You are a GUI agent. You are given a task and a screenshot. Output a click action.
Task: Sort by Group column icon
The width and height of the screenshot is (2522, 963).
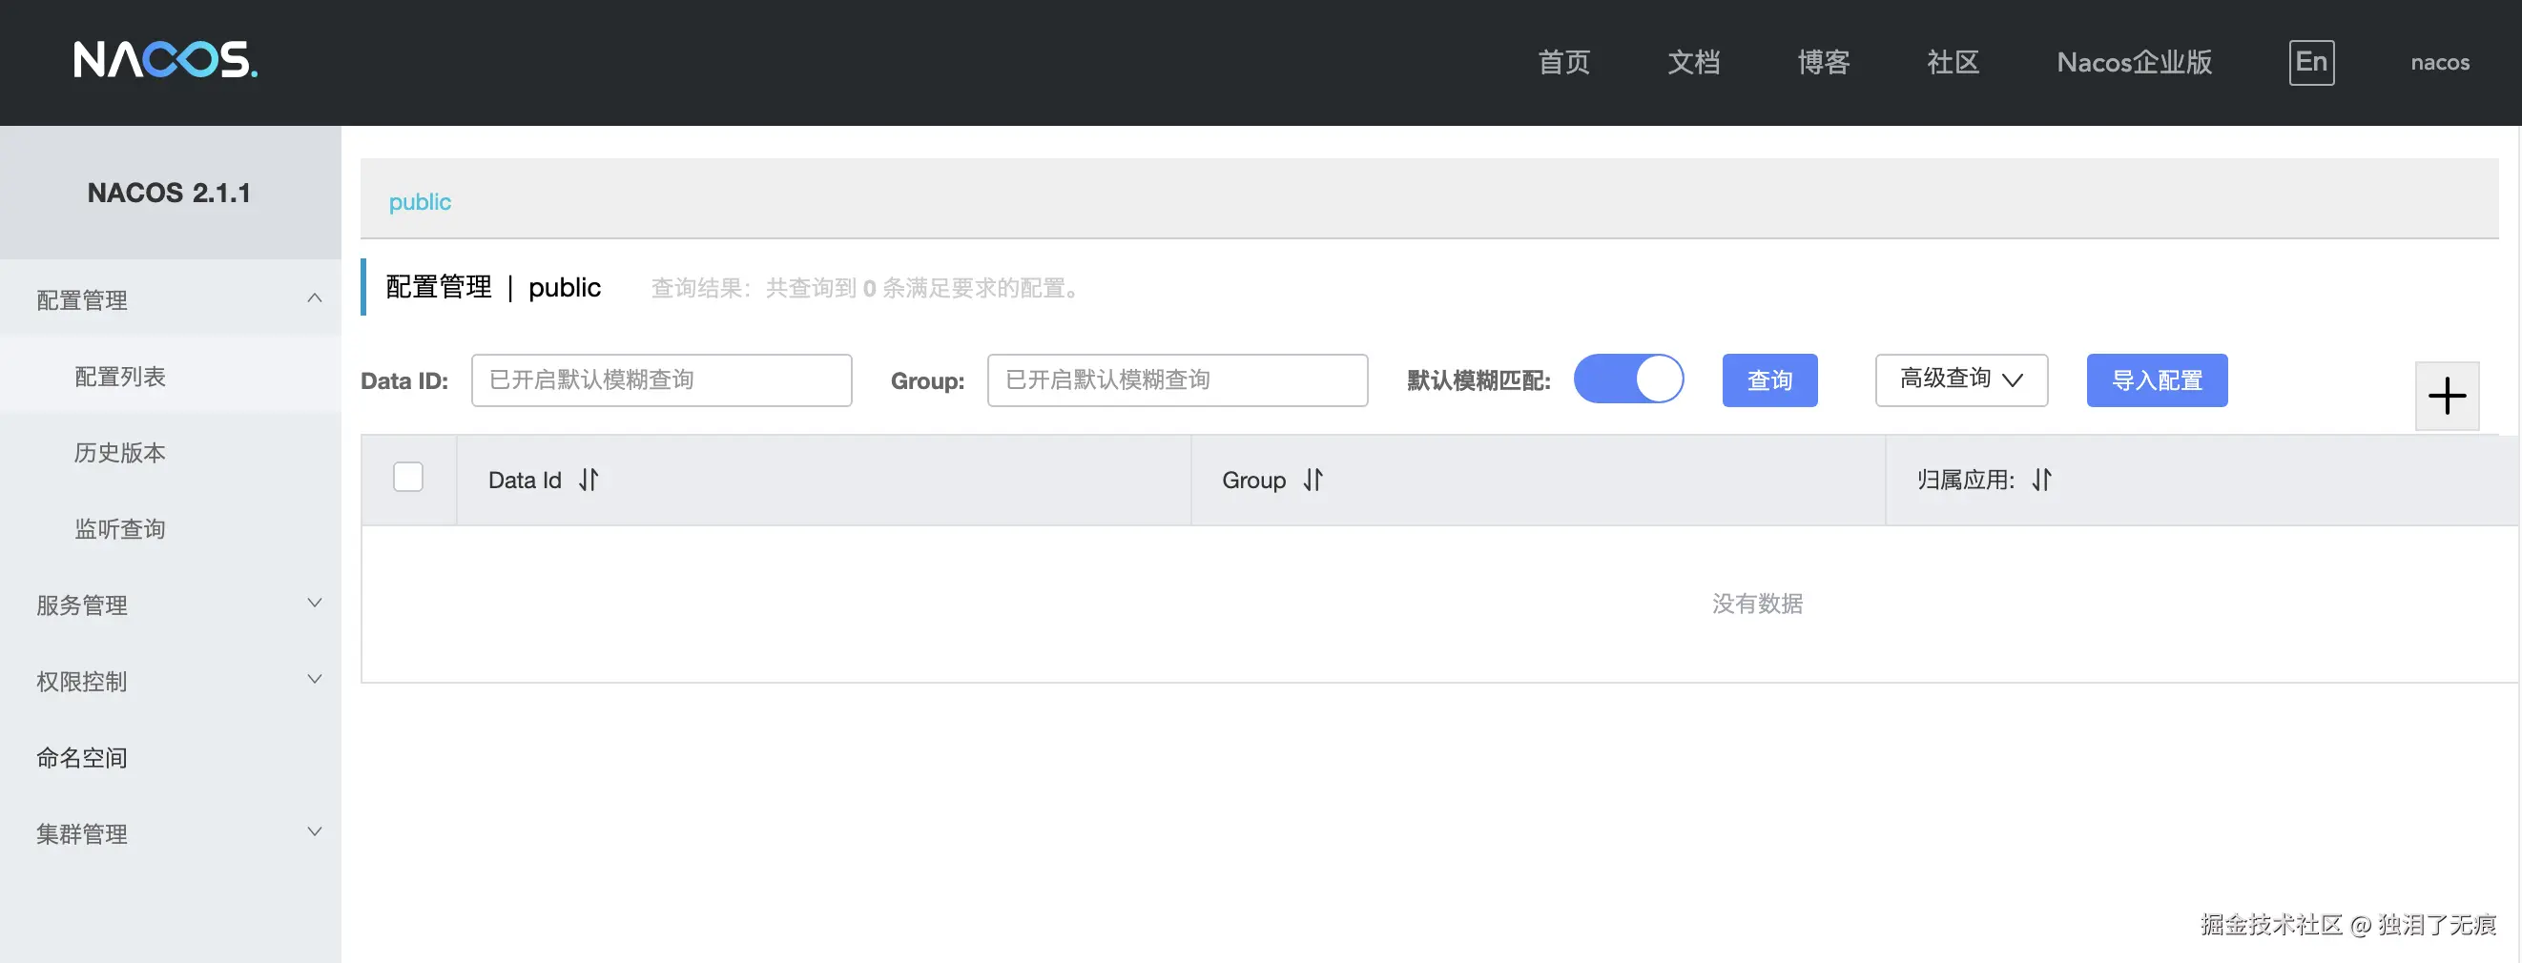1313,480
